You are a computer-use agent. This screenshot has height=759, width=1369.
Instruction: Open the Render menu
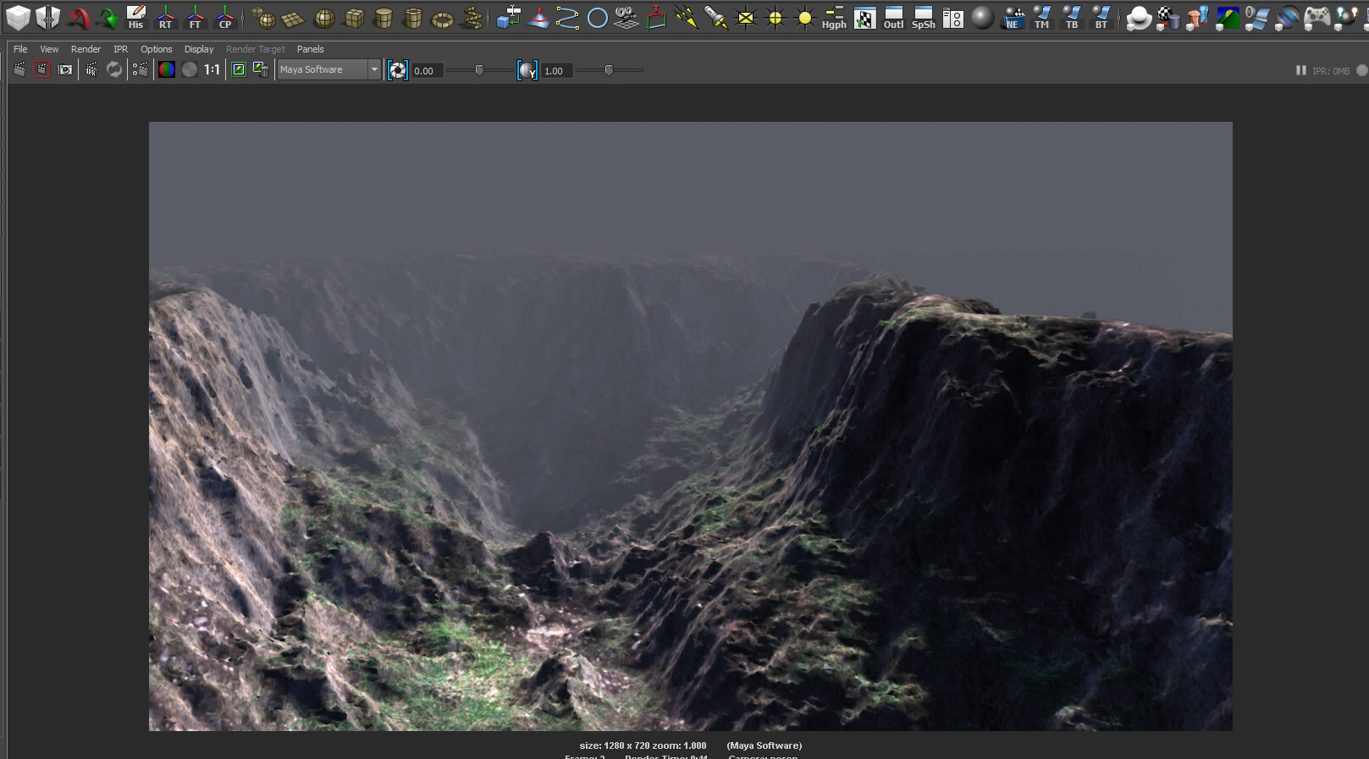86,49
